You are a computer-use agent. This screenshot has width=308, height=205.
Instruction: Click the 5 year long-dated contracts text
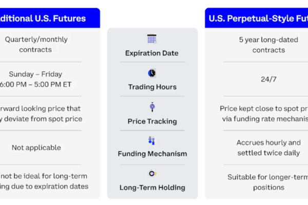(268, 45)
